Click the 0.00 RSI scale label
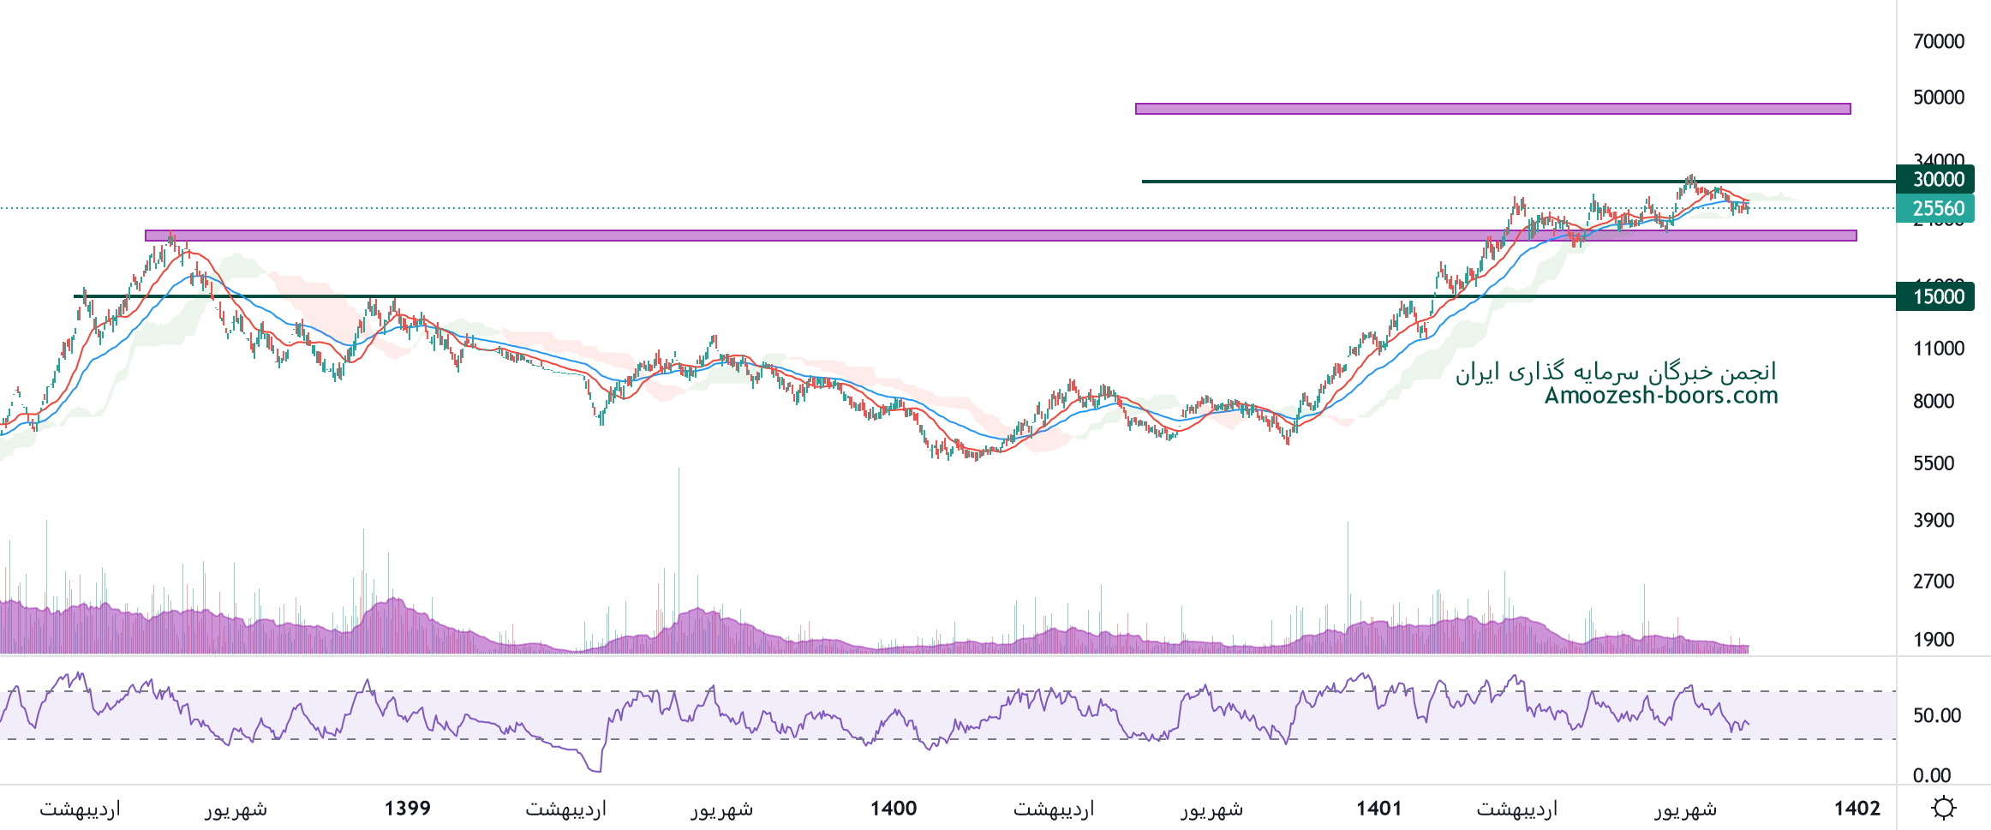 point(1931,775)
